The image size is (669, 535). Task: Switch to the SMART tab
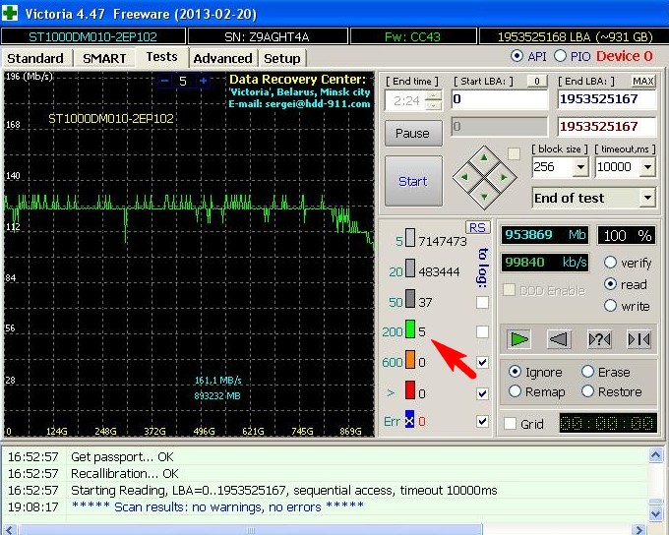tap(104, 58)
